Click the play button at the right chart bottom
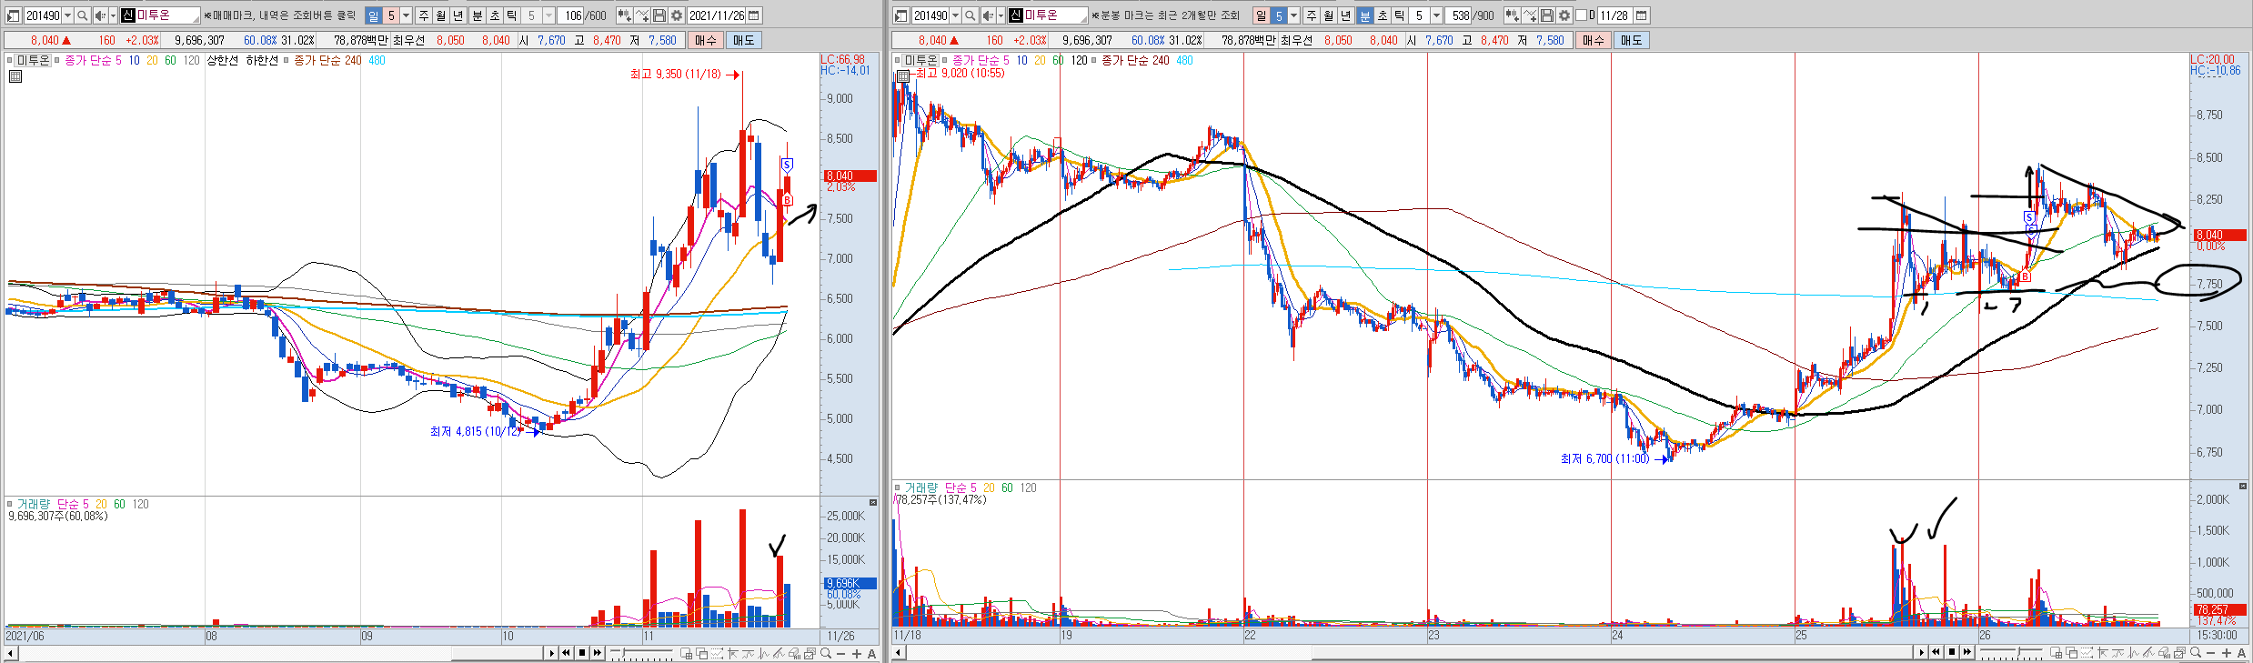Screen dimensions: 2253x663 point(1921,652)
